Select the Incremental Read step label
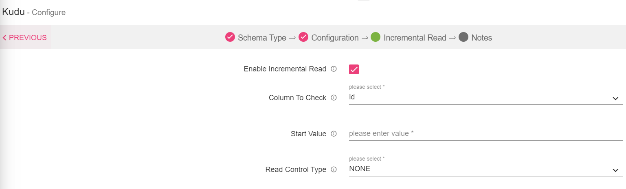The width and height of the screenshot is (626, 189). pyautogui.click(x=415, y=38)
